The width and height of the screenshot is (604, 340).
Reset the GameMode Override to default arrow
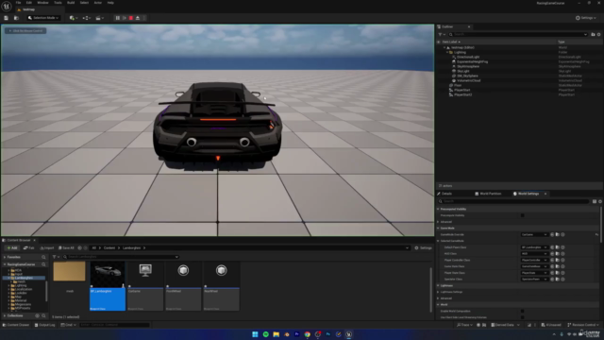pos(596,234)
